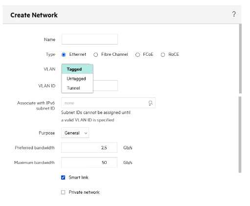Open the help question mark icon
Viewport: 250px width, 206px height.
pyautogui.click(x=234, y=14)
